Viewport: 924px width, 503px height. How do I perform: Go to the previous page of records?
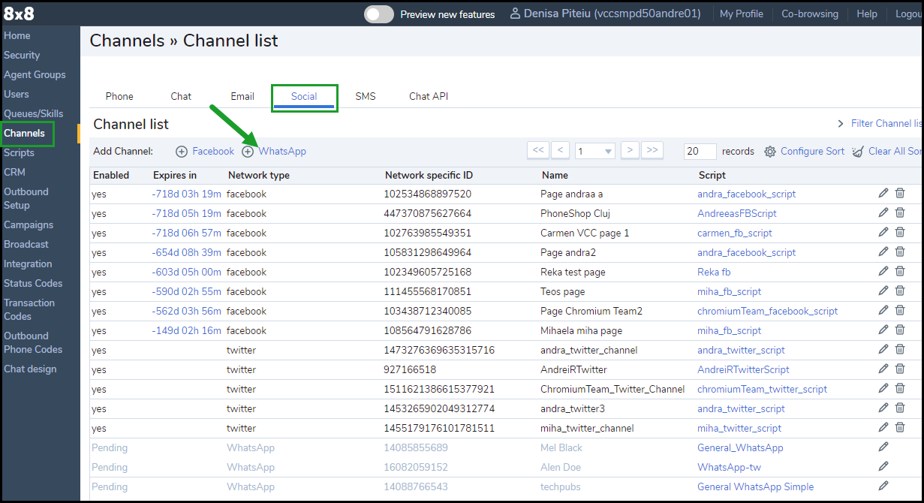coord(560,150)
